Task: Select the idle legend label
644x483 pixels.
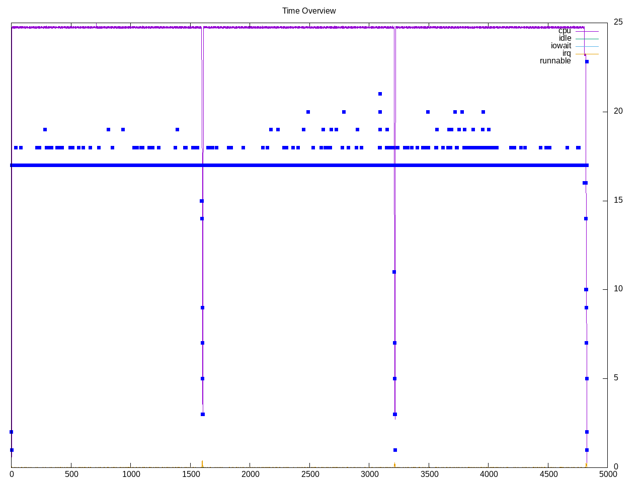Action: [565, 38]
